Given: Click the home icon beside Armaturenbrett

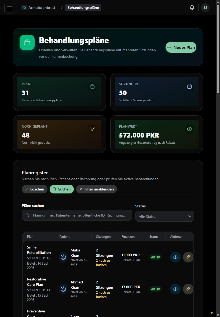Looking at the screenshot, I should tap(24, 8).
